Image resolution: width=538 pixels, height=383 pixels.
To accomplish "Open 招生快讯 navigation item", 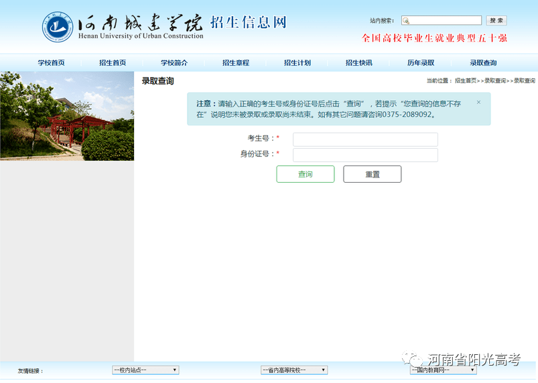I will click(359, 63).
